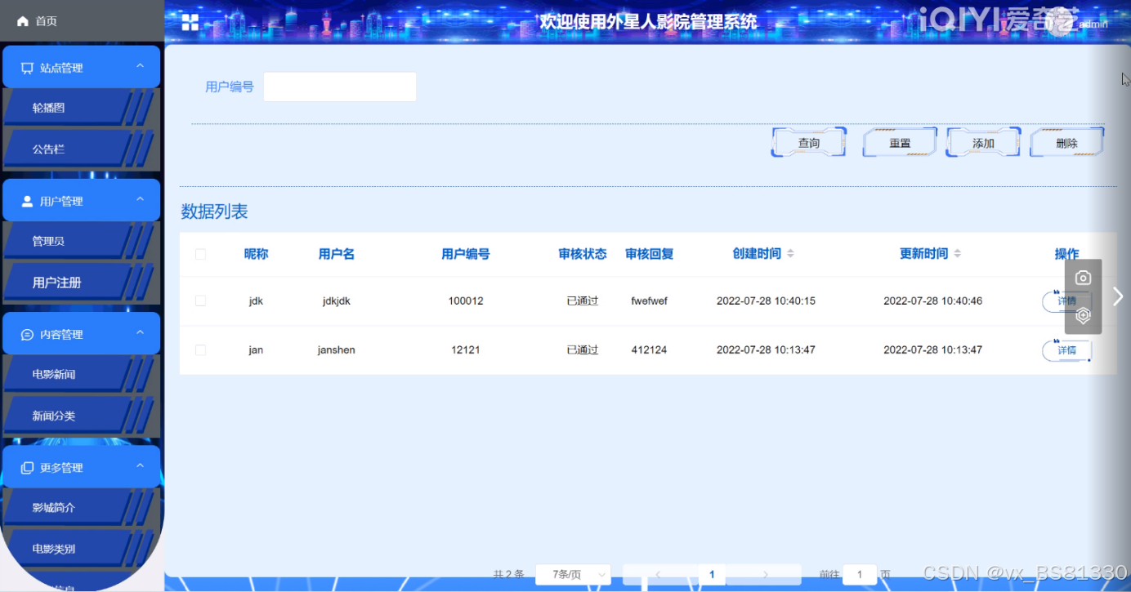Click the 审核回复 column header
The image size is (1131, 592).
[x=650, y=254]
